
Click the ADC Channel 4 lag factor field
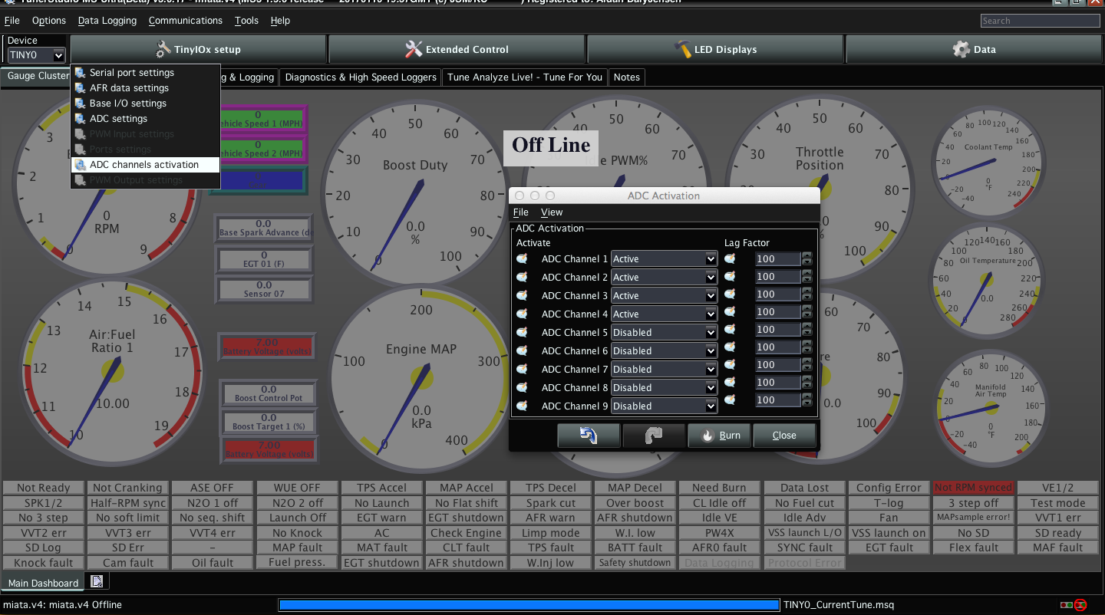(777, 312)
